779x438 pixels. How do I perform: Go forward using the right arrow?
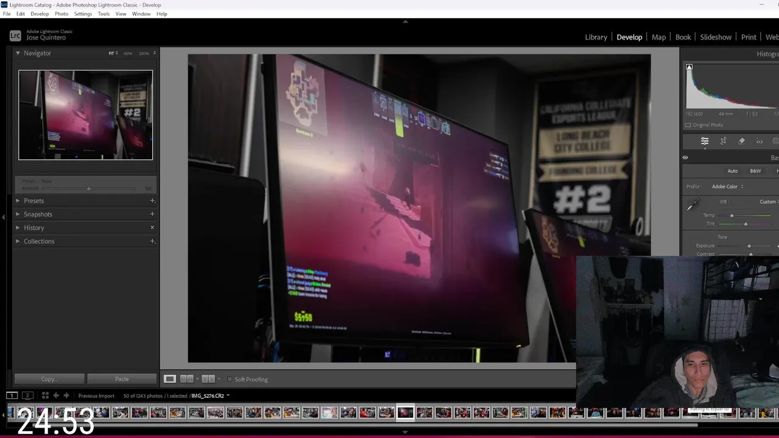point(66,395)
